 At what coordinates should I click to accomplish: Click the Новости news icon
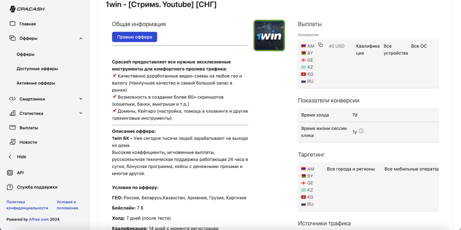[x=12, y=142]
